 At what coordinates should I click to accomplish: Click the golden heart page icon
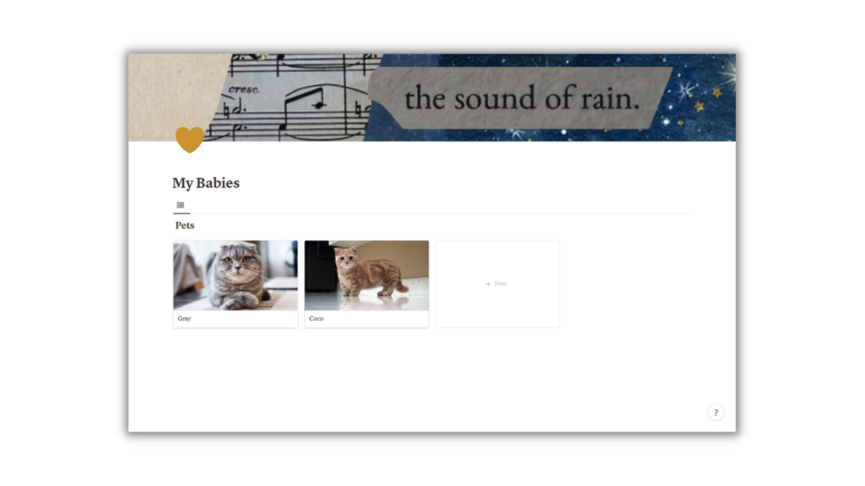(x=189, y=139)
